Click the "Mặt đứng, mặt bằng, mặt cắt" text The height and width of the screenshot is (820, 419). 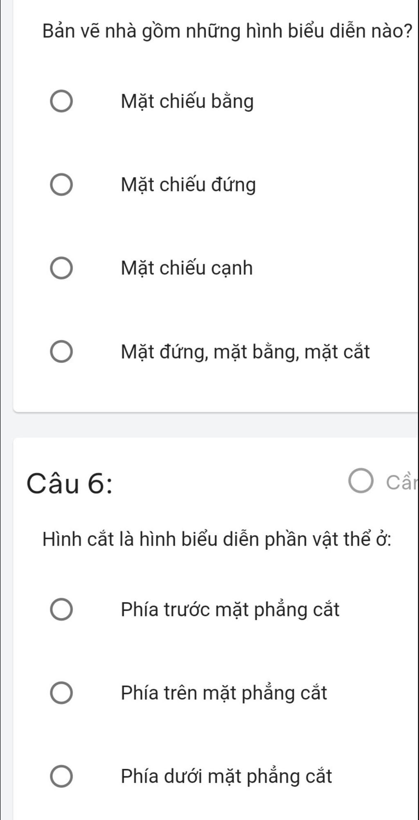point(246,352)
